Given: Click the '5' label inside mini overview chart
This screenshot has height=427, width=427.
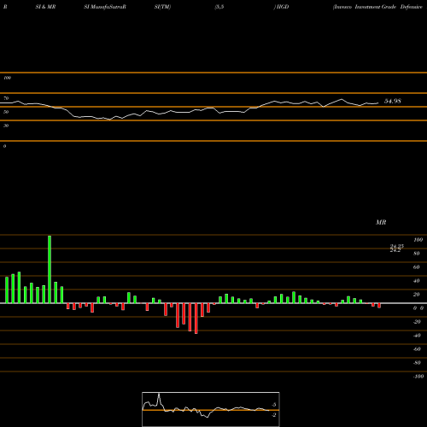Looking at the screenshot, I should 274,405.
